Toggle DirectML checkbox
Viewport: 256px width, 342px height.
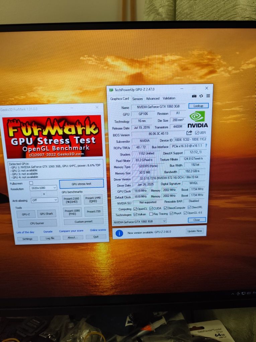tap(189, 208)
